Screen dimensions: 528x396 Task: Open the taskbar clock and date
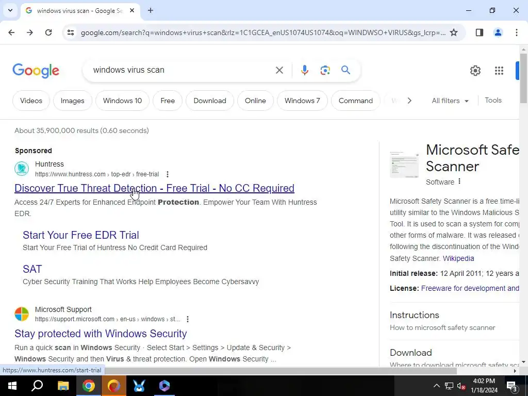[484, 386]
